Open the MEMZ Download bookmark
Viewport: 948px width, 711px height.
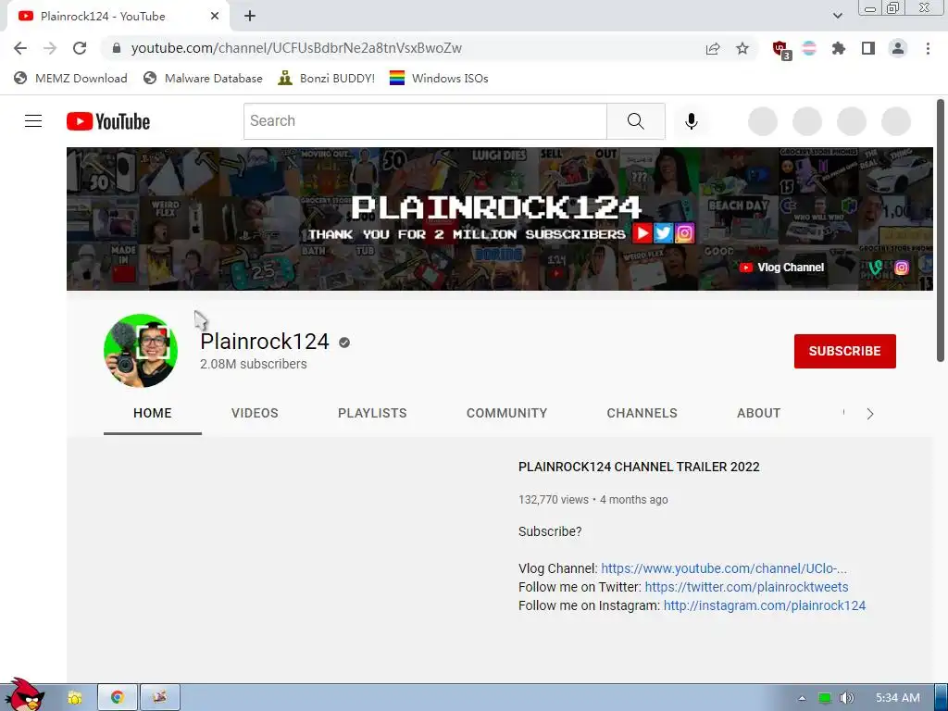[x=70, y=78]
